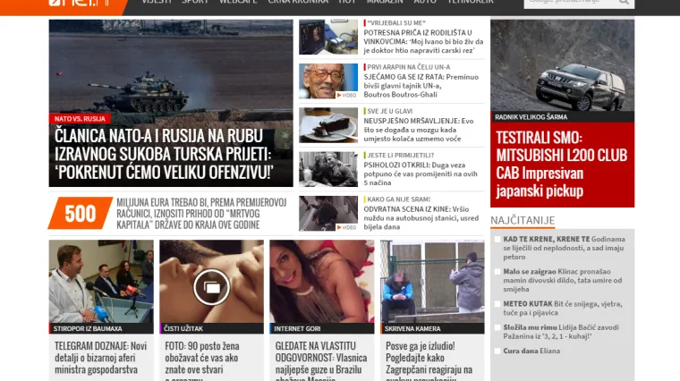Open 'Psiholozi otkrili: Duga veza' headline

tap(421, 174)
